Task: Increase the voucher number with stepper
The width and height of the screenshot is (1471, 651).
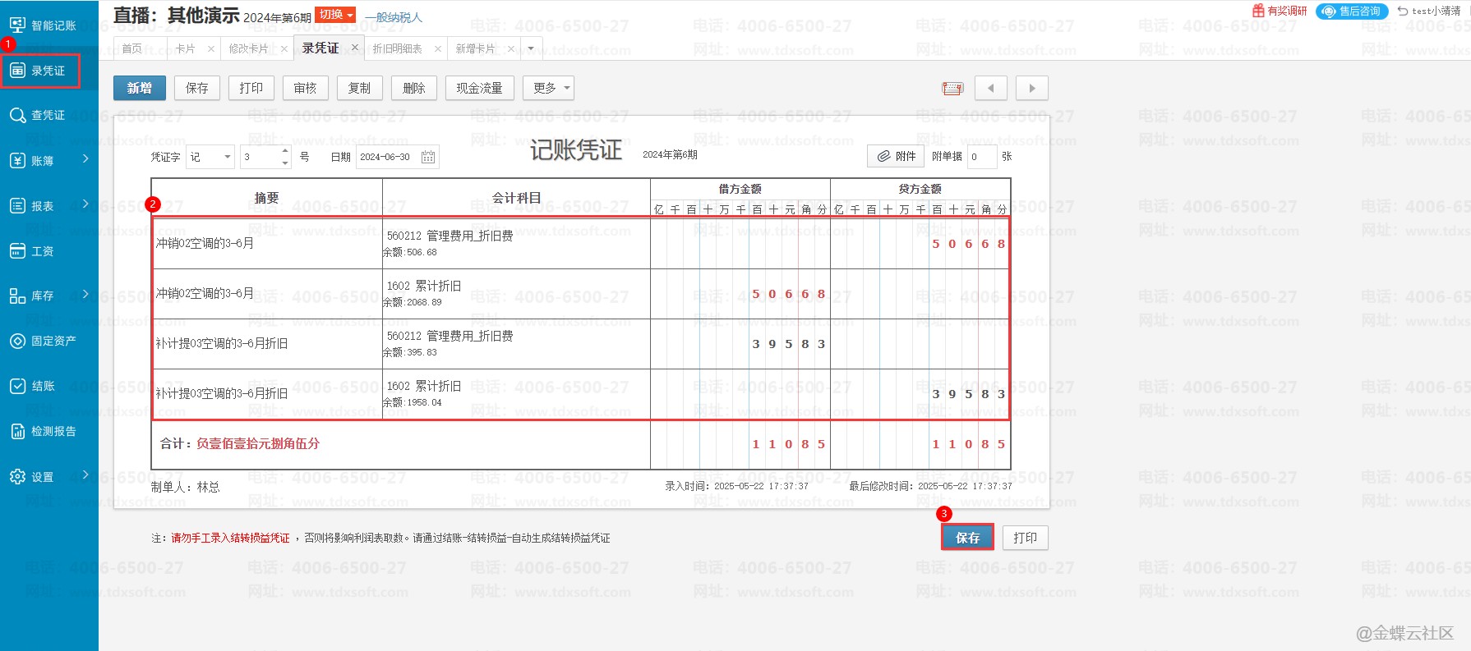Action: 285,151
